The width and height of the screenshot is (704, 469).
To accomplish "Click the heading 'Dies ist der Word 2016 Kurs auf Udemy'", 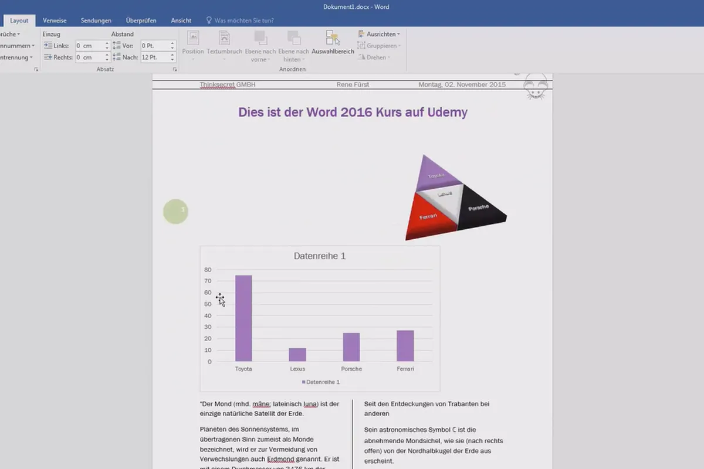I will coord(353,112).
